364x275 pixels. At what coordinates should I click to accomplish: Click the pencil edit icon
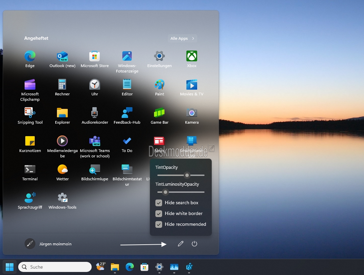(x=181, y=244)
